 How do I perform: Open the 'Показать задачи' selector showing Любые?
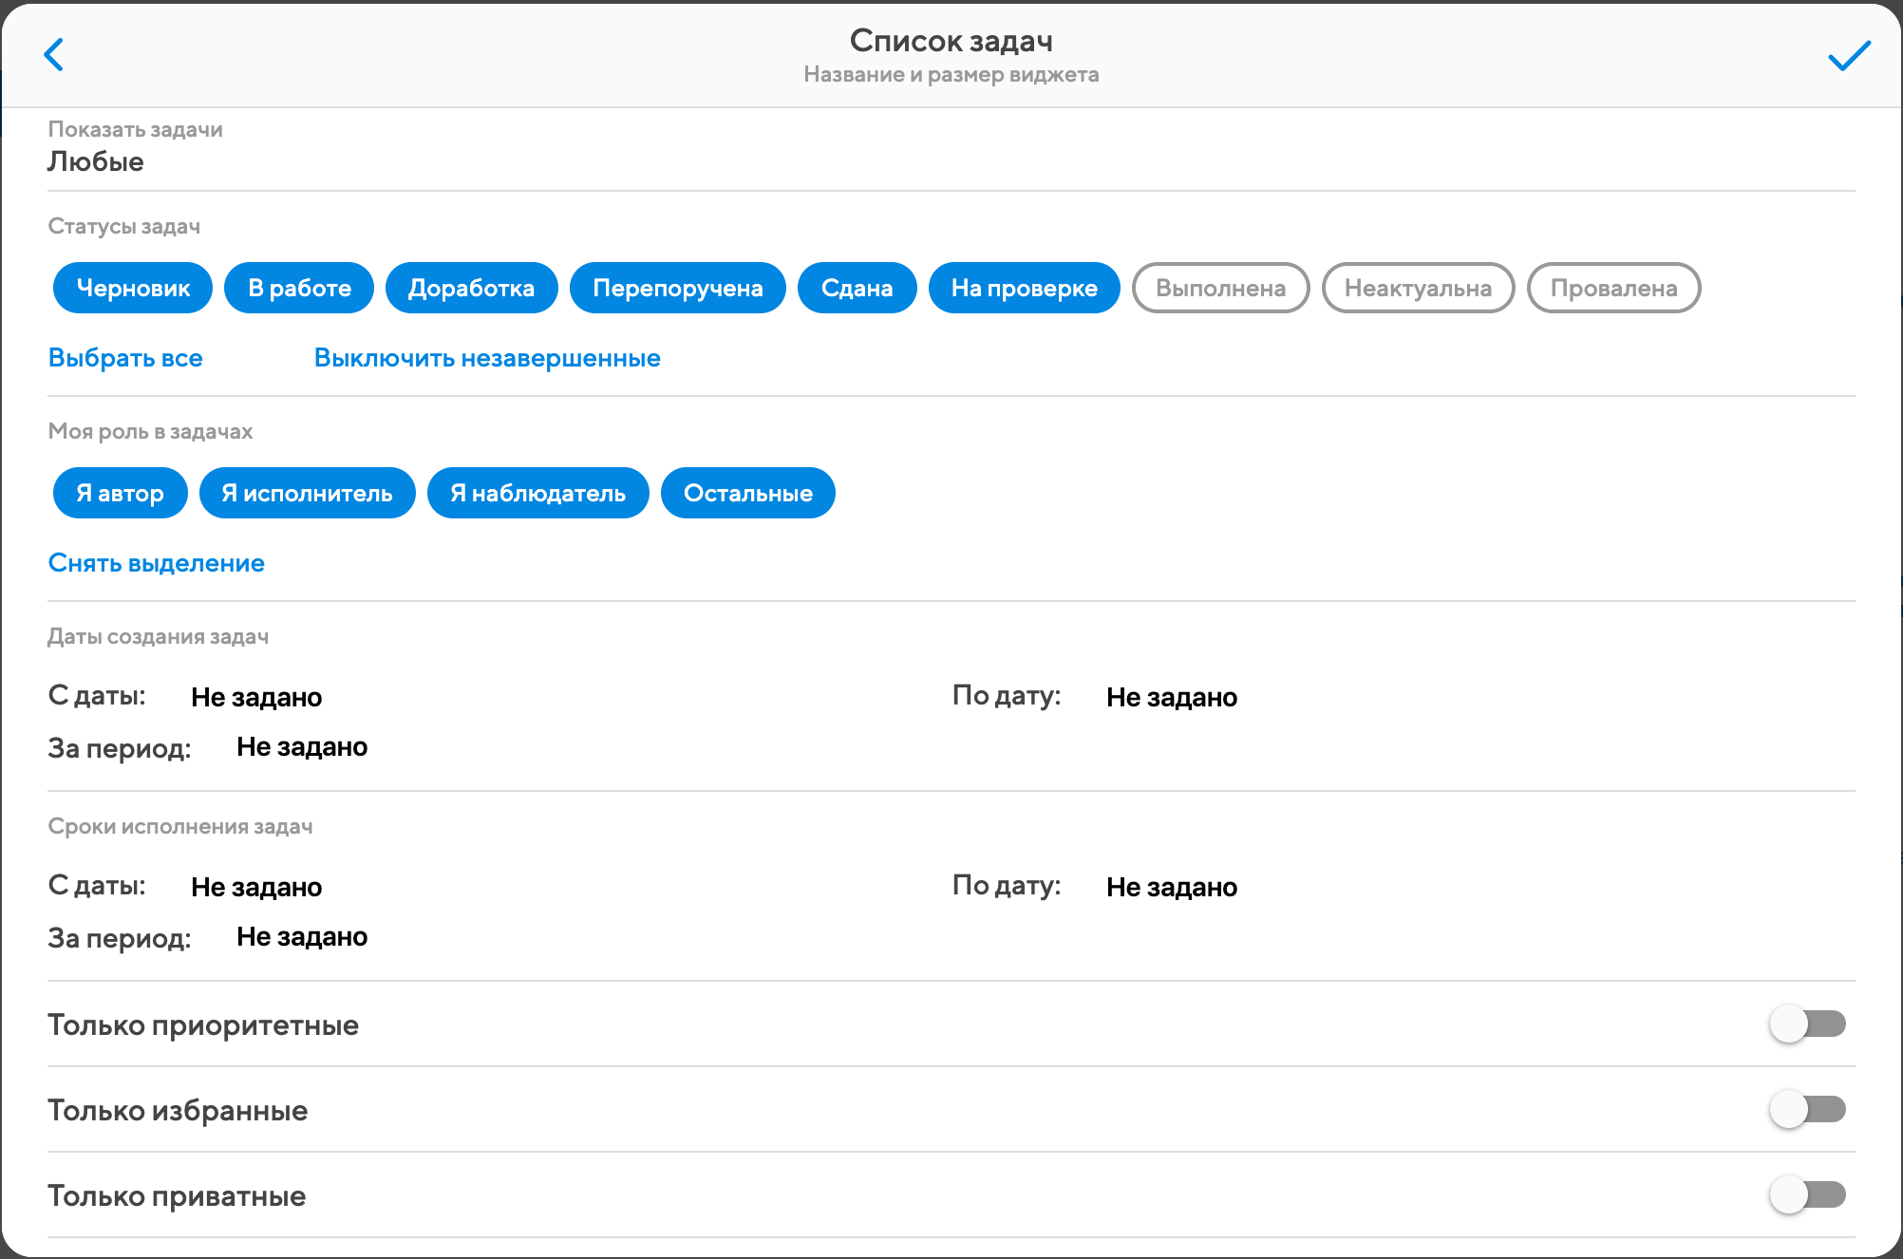click(96, 161)
